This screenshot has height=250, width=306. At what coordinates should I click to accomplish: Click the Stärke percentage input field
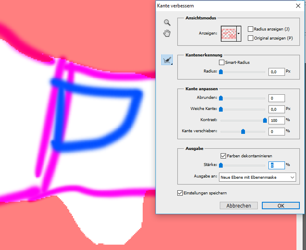click(277, 166)
